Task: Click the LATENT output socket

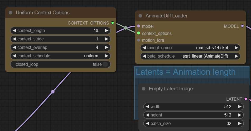Action: pyautogui.click(x=246, y=99)
